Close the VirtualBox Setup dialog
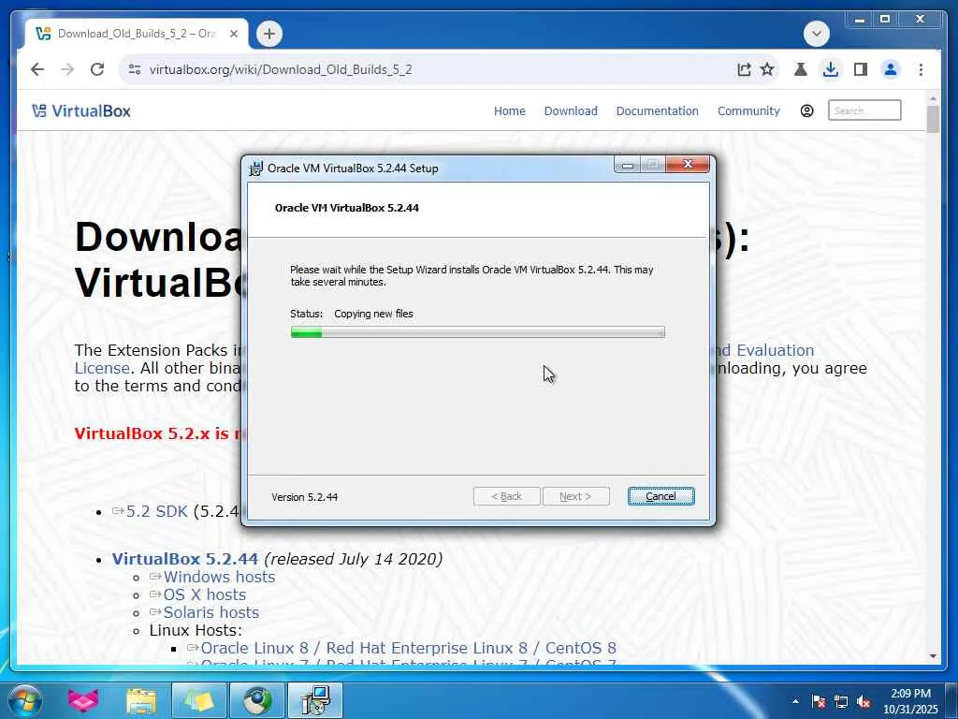958x719 pixels. [x=688, y=165]
